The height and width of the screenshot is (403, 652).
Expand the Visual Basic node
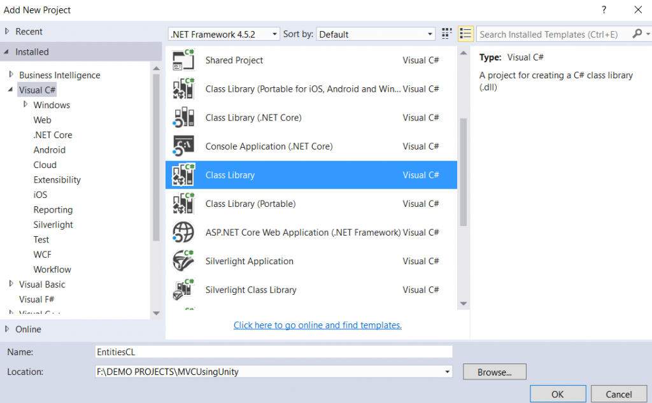[x=11, y=284]
